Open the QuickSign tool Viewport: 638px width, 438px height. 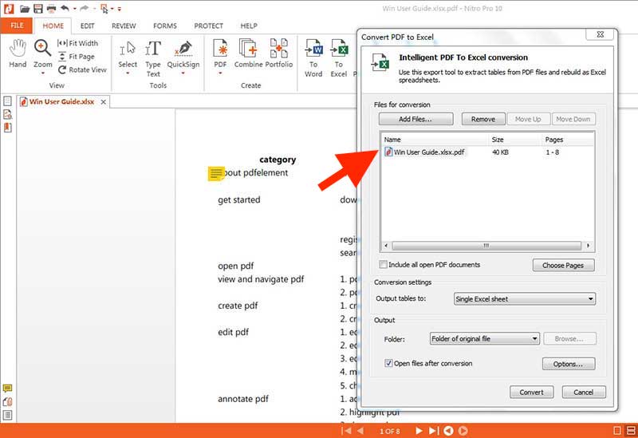pyautogui.click(x=183, y=53)
